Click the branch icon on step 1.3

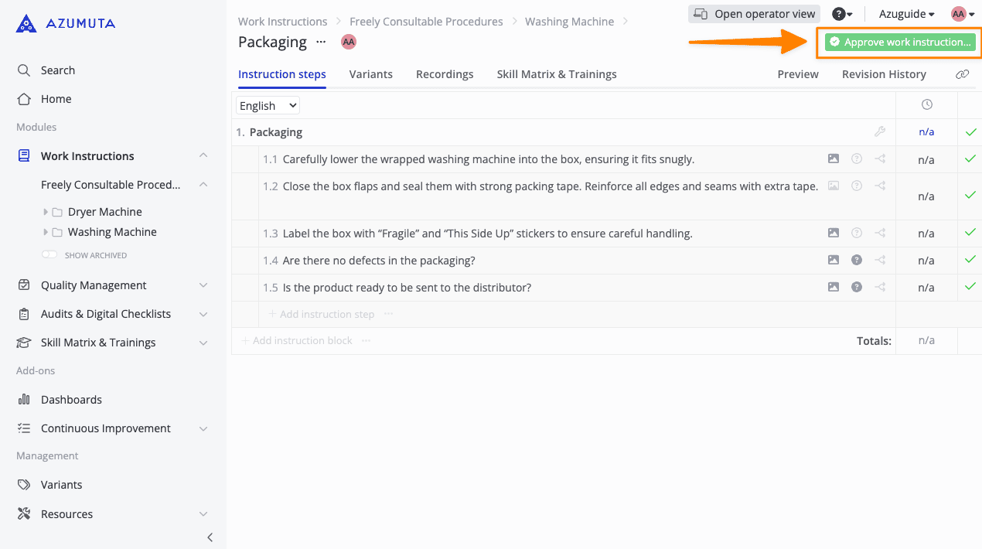880,233
